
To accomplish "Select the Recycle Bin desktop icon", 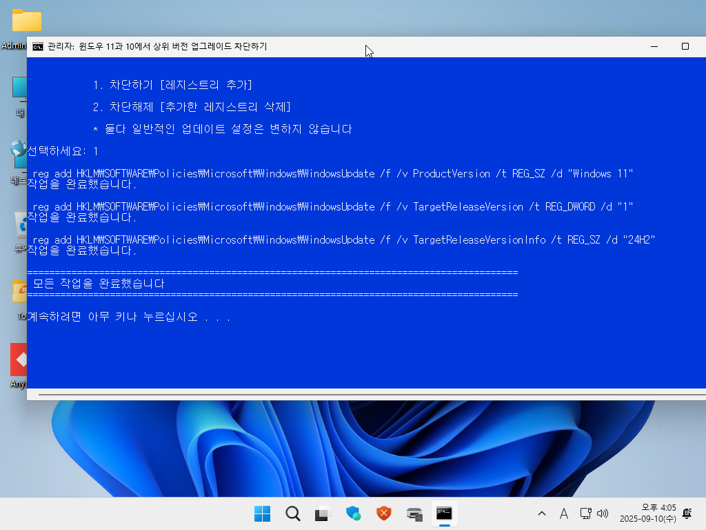I will [x=20, y=224].
